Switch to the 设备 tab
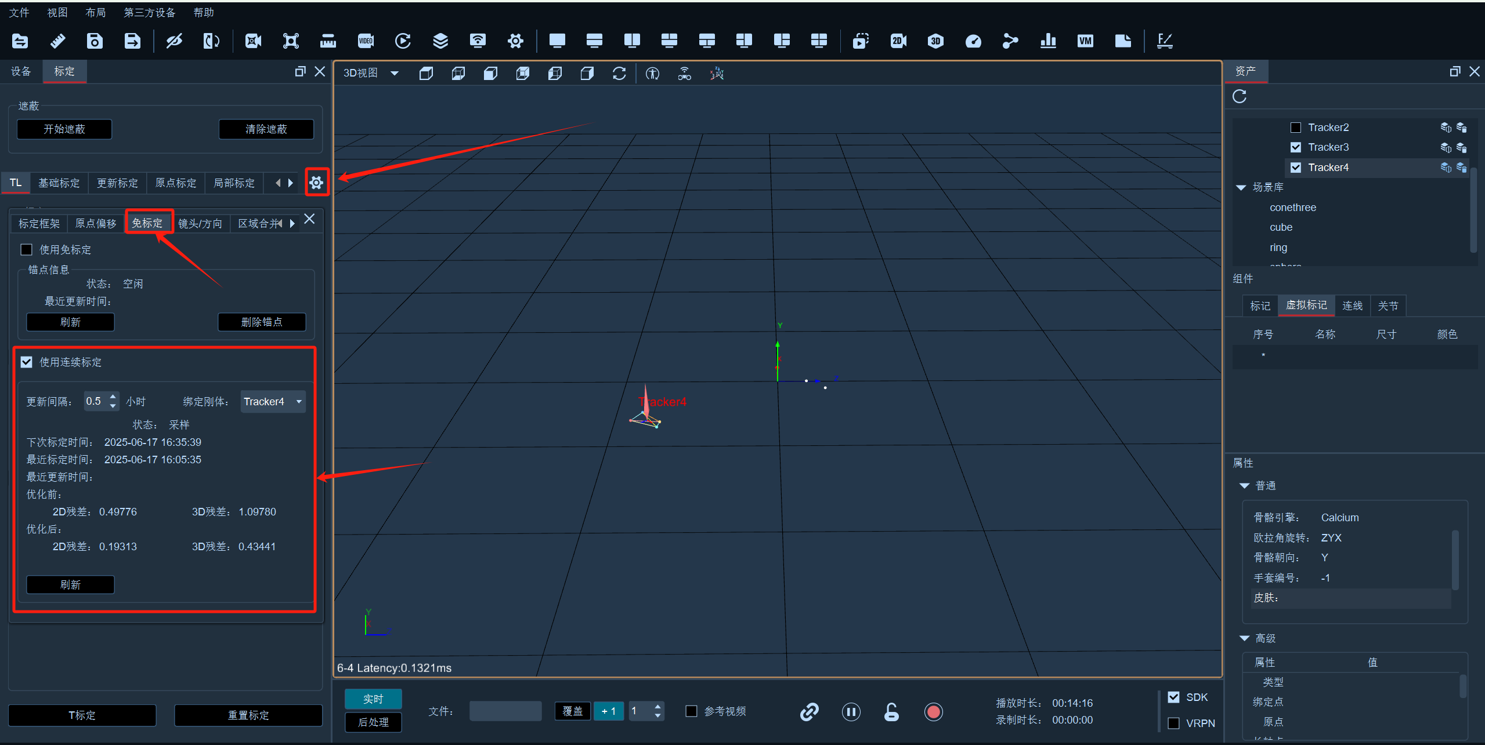Image resolution: width=1485 pixels, height=745 pixels. (x=21, y=71)
